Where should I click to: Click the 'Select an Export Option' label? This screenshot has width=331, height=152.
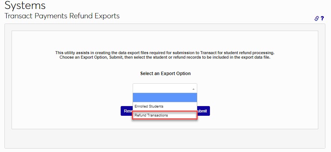[165, 74]
